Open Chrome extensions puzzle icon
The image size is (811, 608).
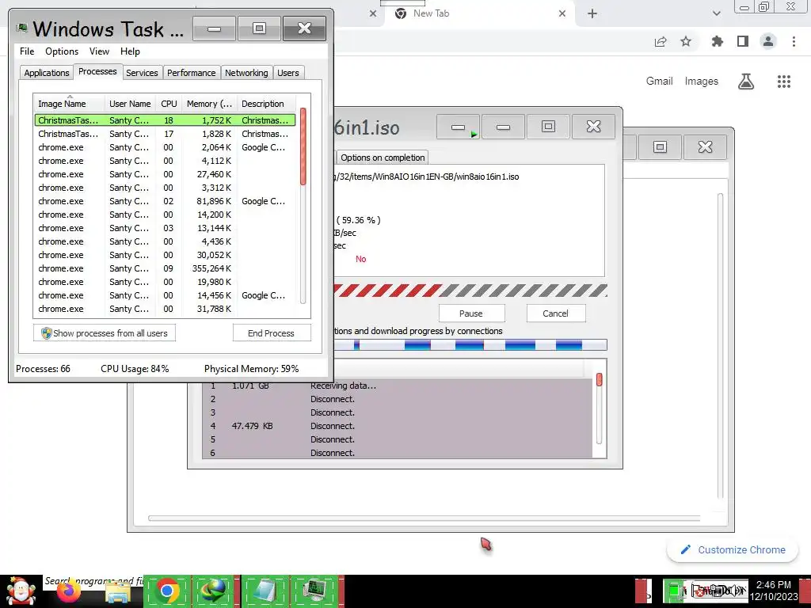(x=717, y=41)
